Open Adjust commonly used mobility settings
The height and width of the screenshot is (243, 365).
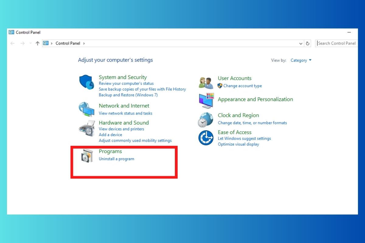click(x=135, y=141)
